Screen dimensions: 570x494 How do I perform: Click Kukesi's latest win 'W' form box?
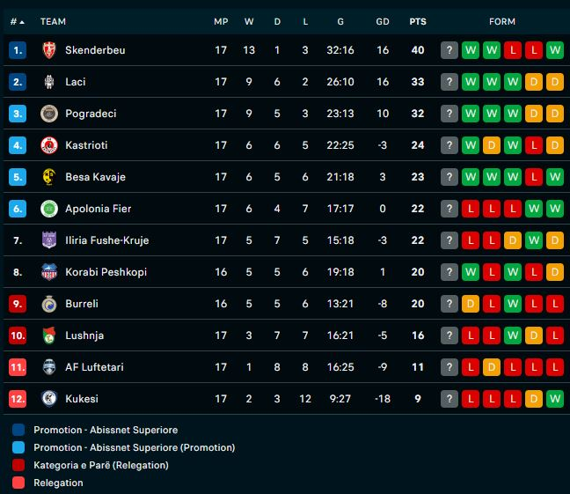point(554,399)
